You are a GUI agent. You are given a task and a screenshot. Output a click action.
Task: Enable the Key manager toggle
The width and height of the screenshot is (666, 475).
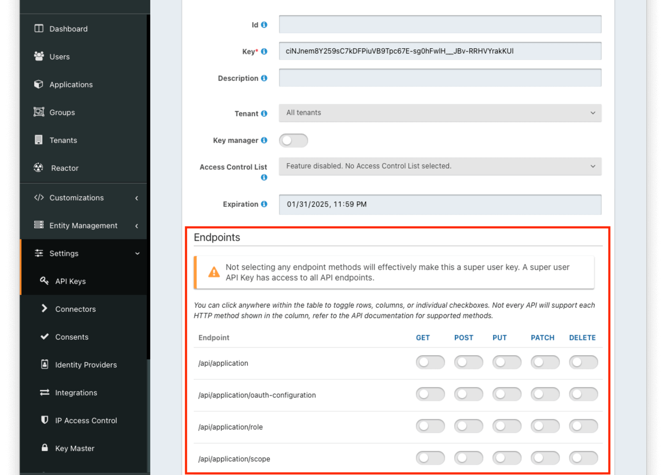point(293,140)
